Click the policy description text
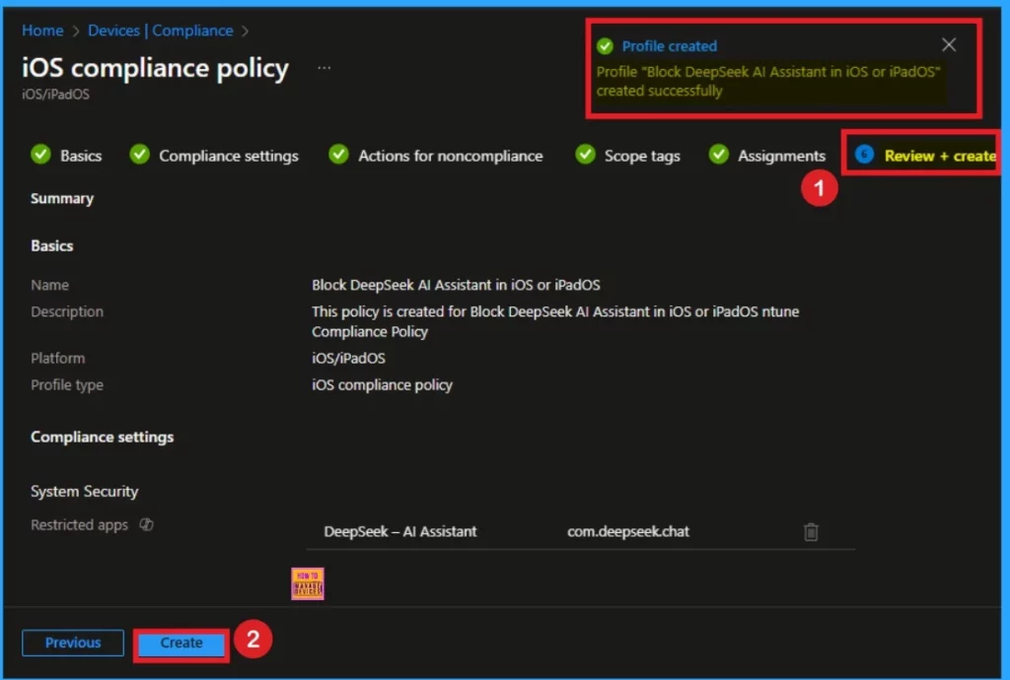 [555, 321]
